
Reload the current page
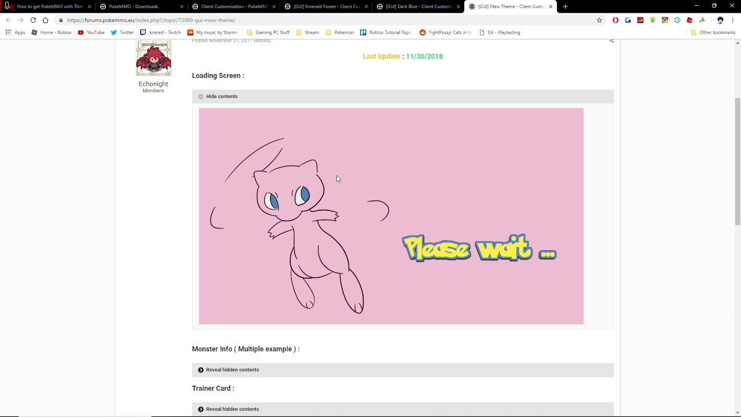pos(33,20)
